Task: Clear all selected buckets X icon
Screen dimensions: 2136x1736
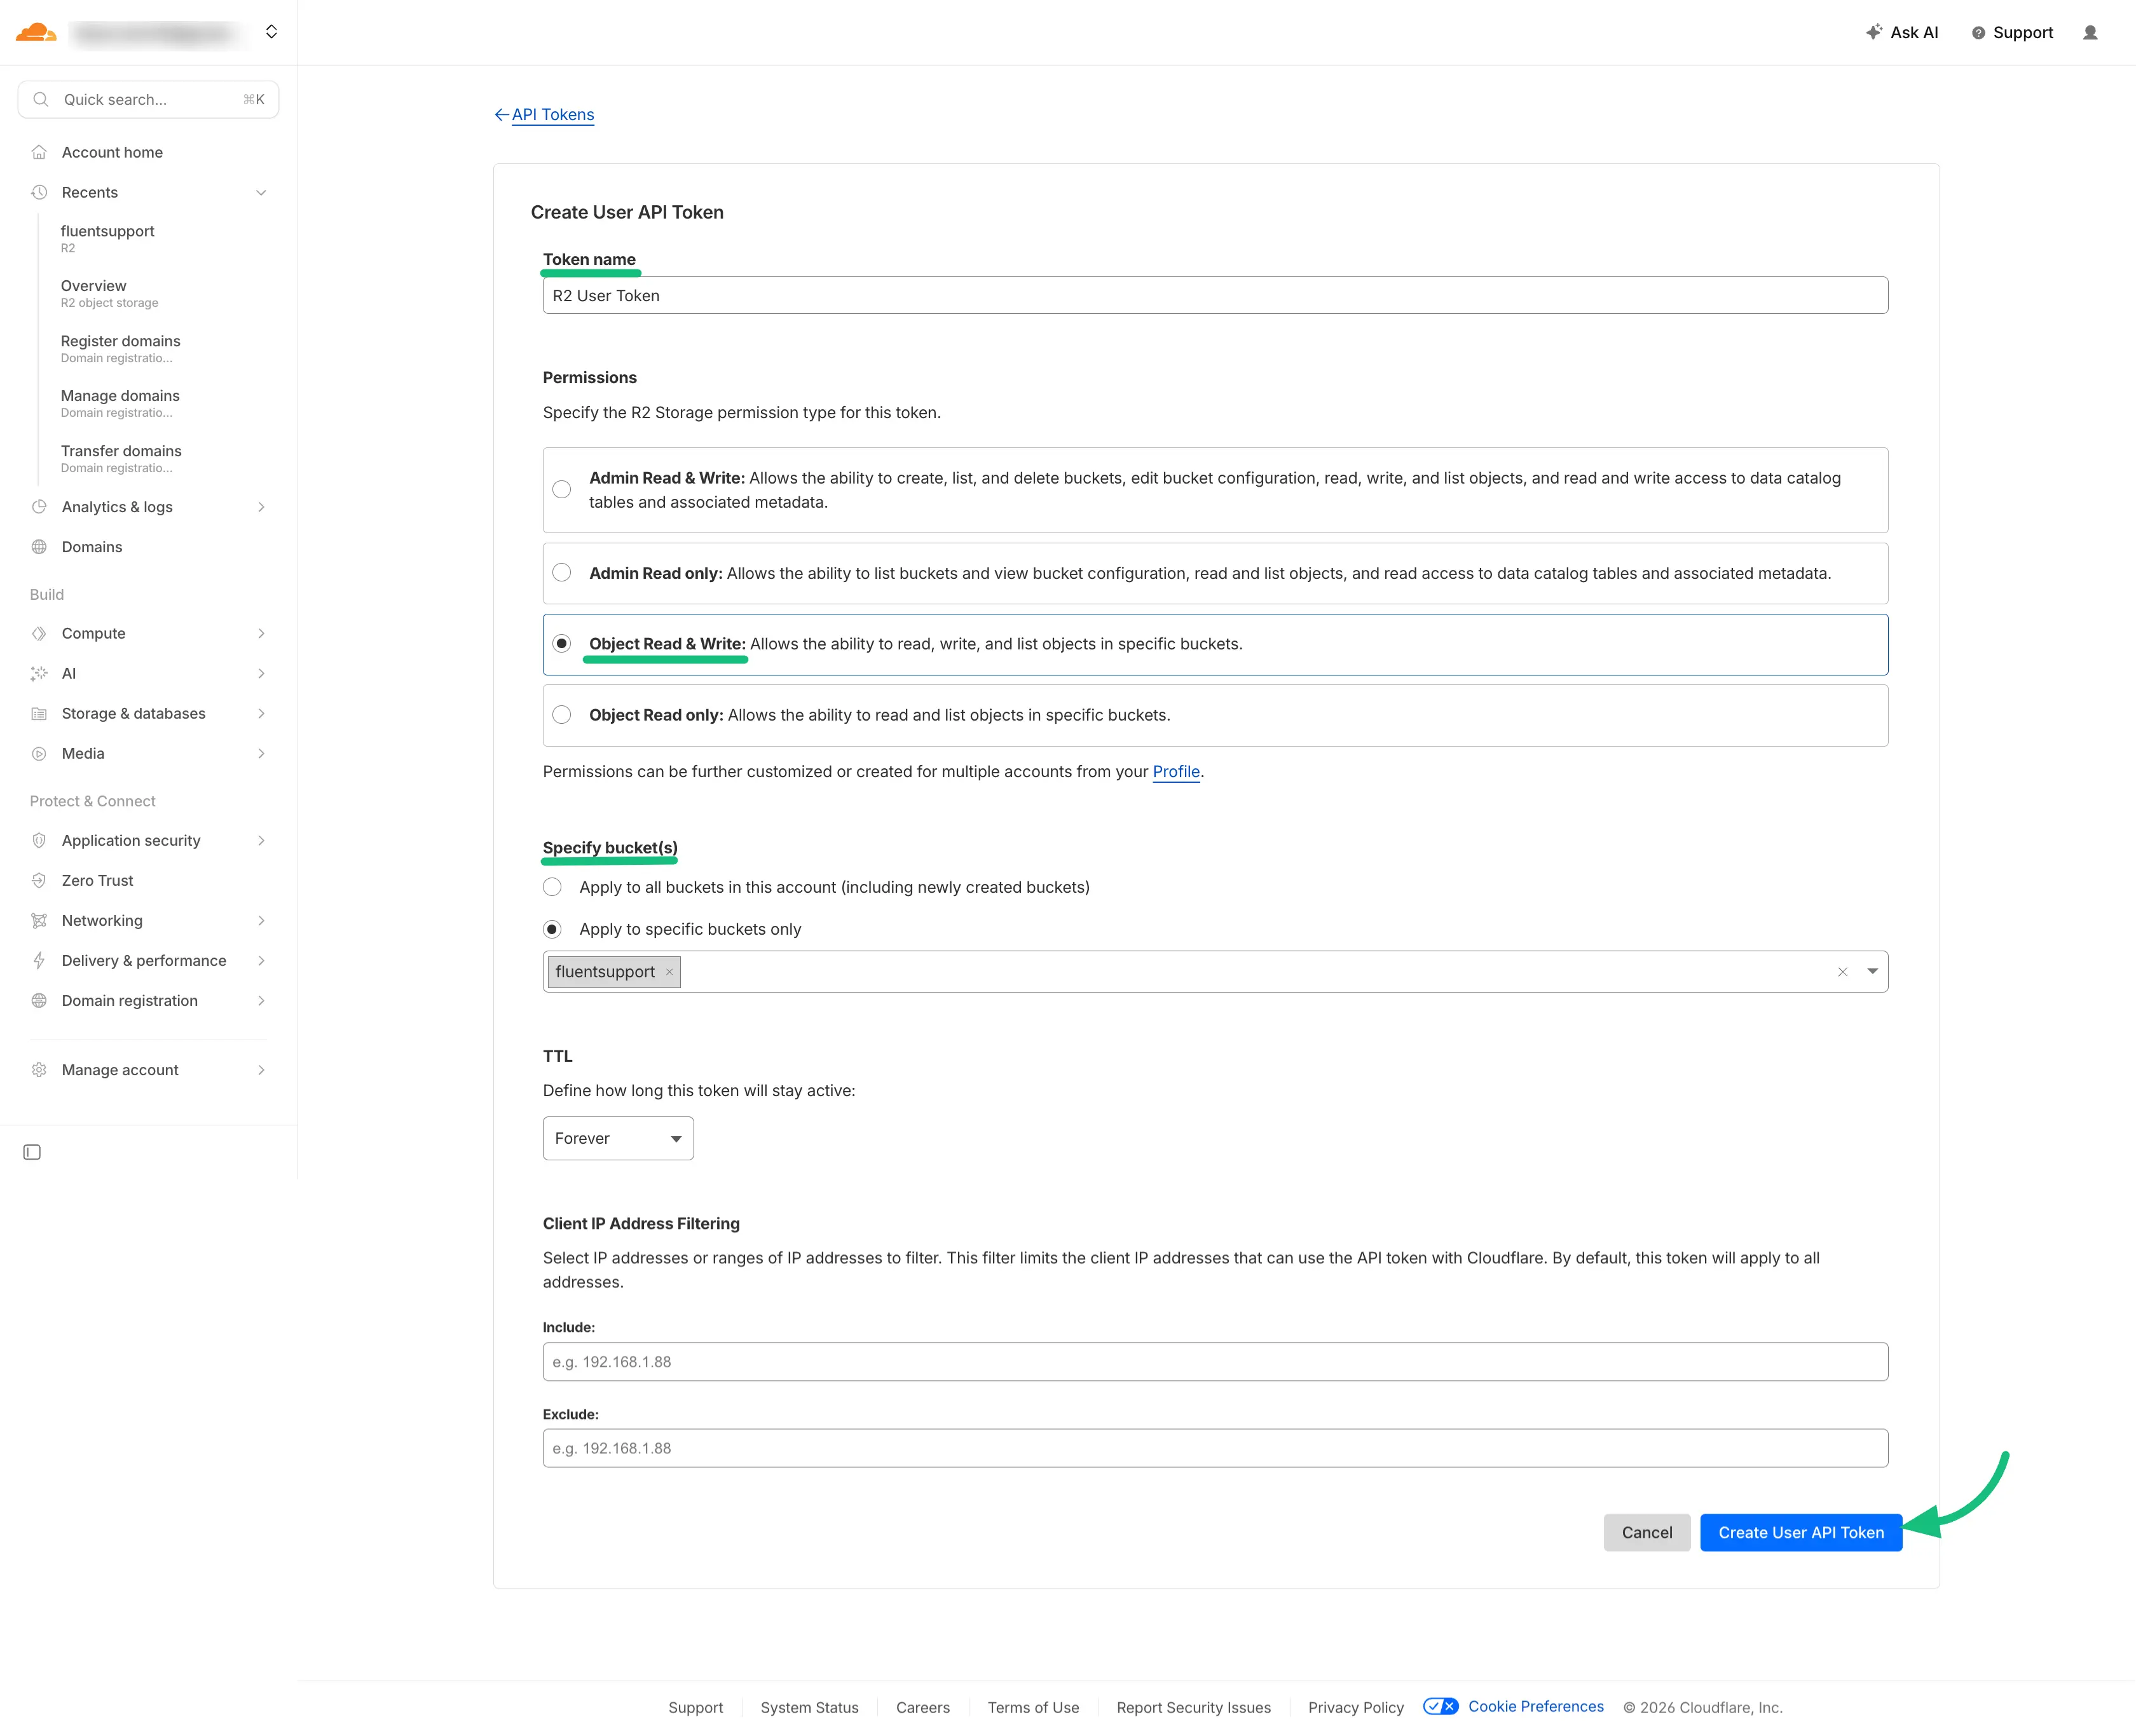Action: (x=1842, y=972)
